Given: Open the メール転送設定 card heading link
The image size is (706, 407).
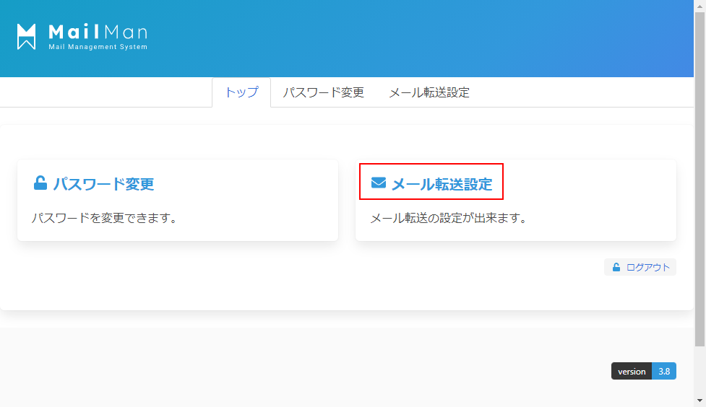Looking at the screenshot, I should click(x=442, y=183).
